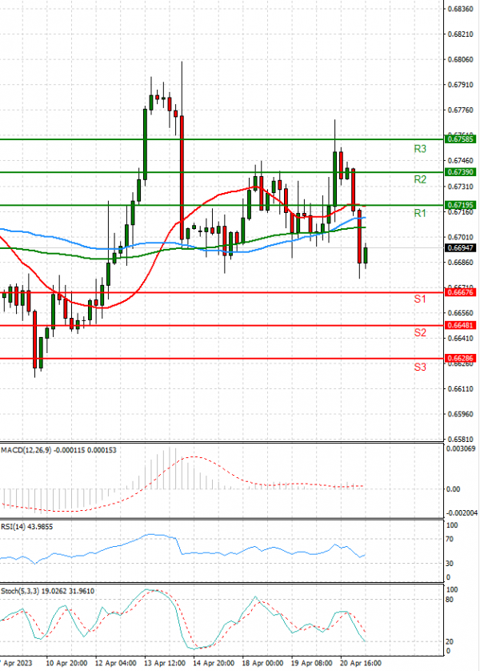Select the 0.66676 support price tag

(460, 292)
